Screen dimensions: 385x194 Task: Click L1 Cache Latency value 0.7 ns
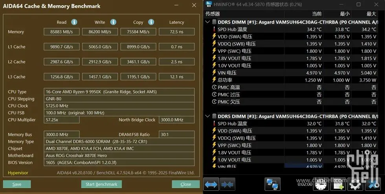(177, 47)
